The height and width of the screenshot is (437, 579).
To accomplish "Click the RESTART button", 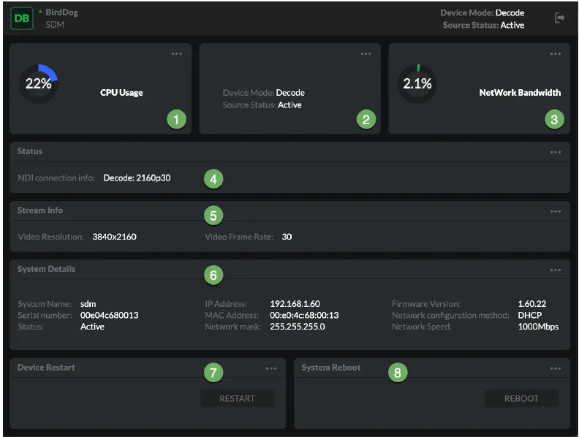I will pyautogui.click(x=238, y=398).
